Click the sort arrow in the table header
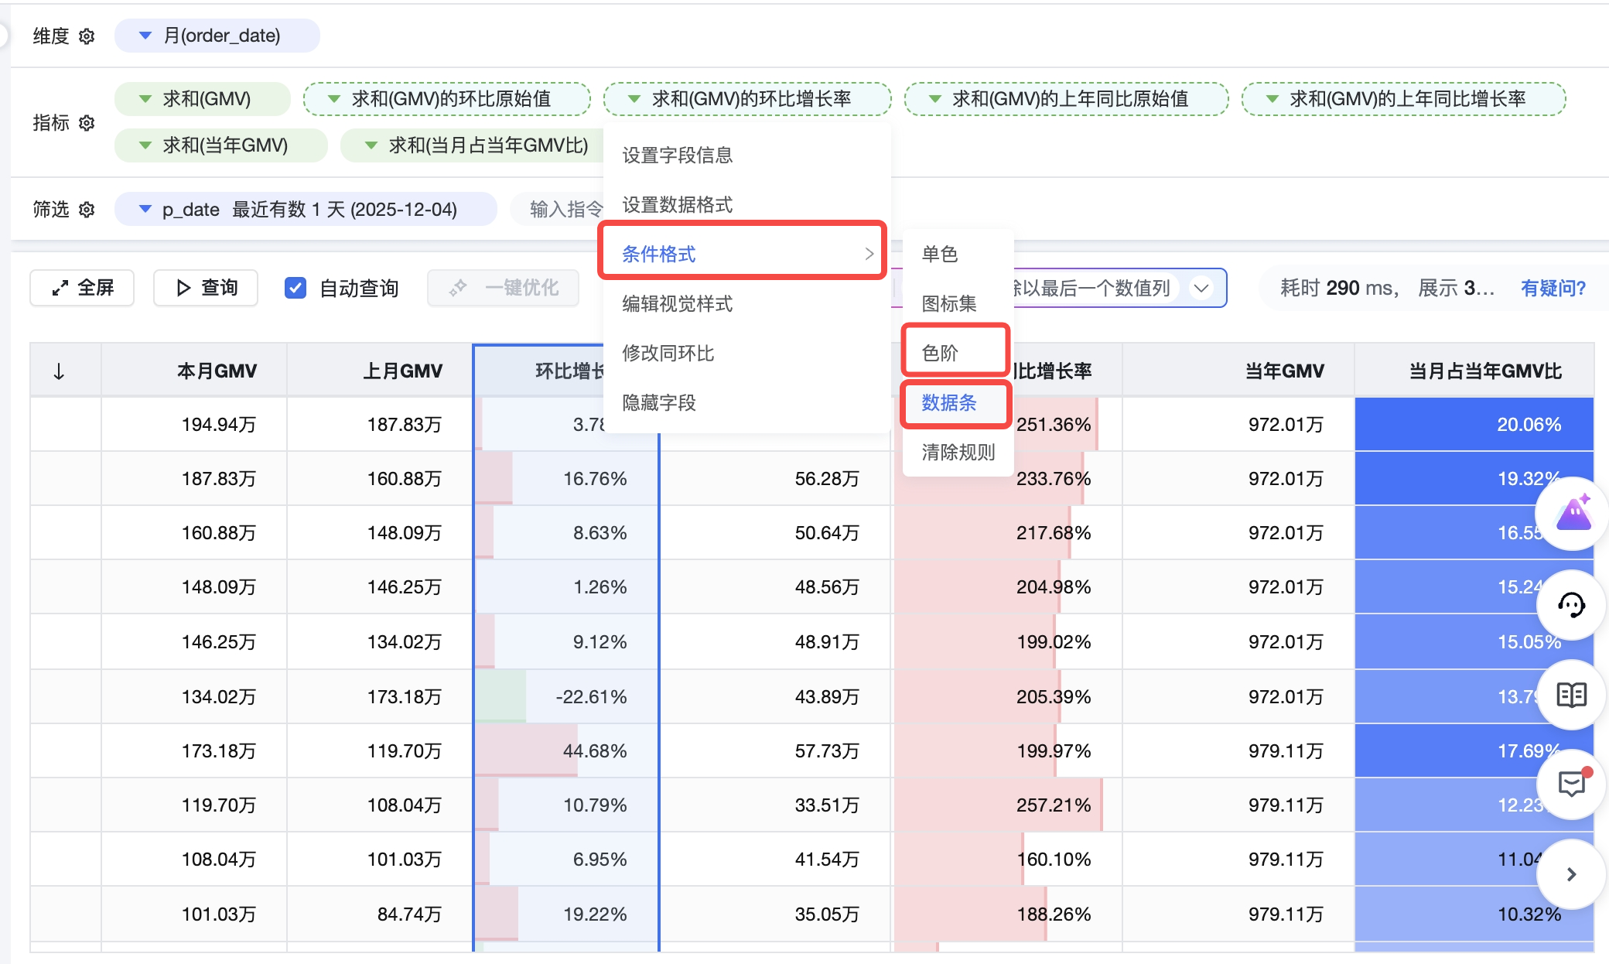The width and height of the screenshot is (1609, 964). (59, 371)
